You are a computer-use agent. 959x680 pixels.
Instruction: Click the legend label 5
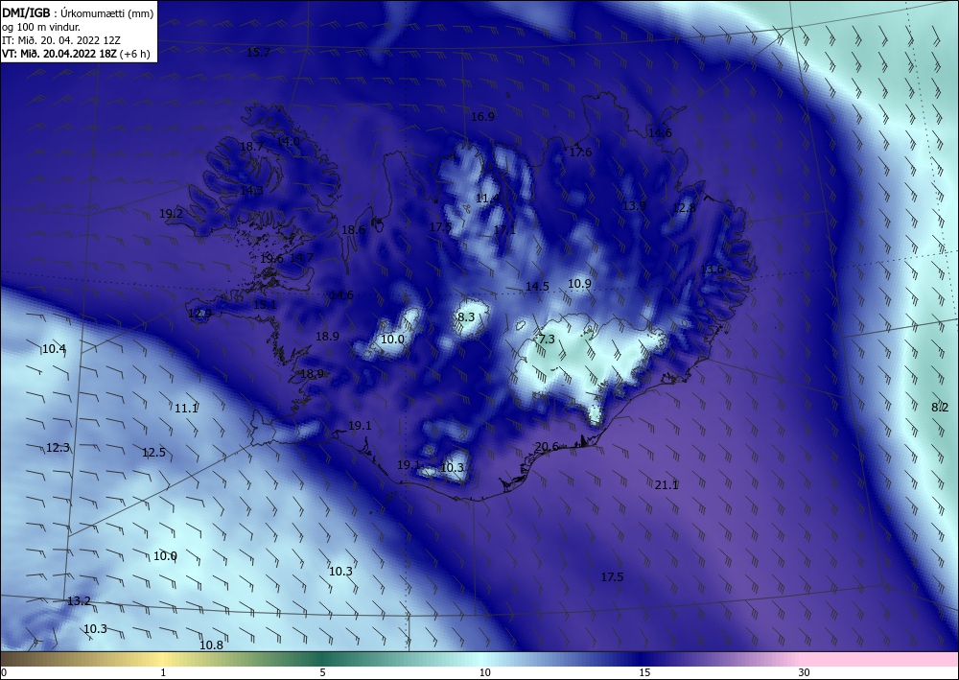click(322, 673)
